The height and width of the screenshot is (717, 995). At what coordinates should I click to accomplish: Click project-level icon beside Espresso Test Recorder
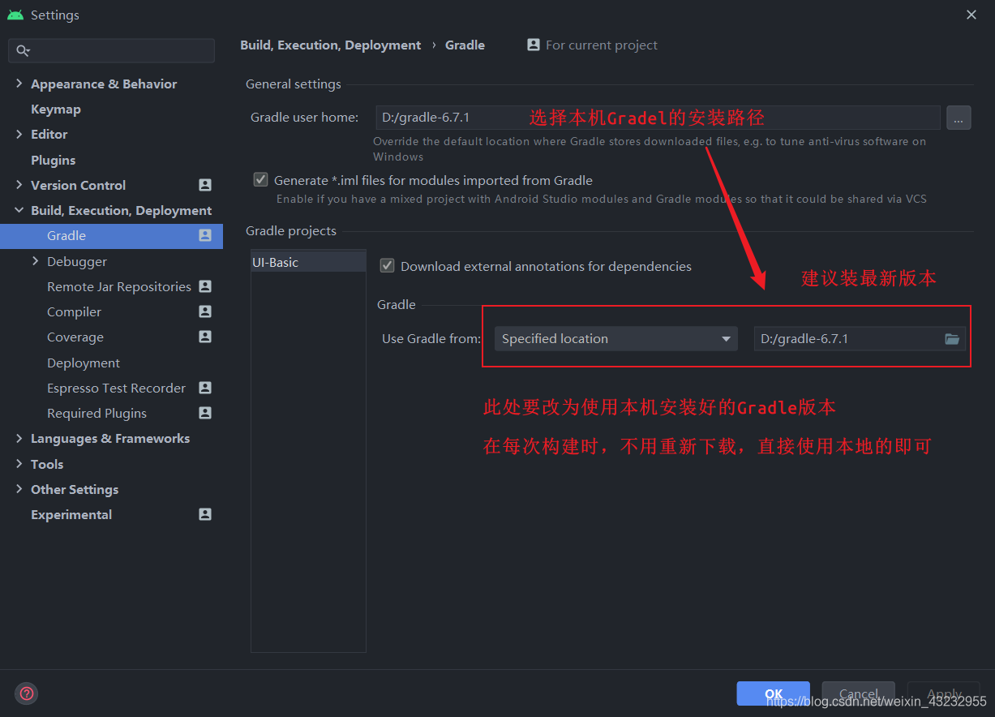tap(205, 388)
